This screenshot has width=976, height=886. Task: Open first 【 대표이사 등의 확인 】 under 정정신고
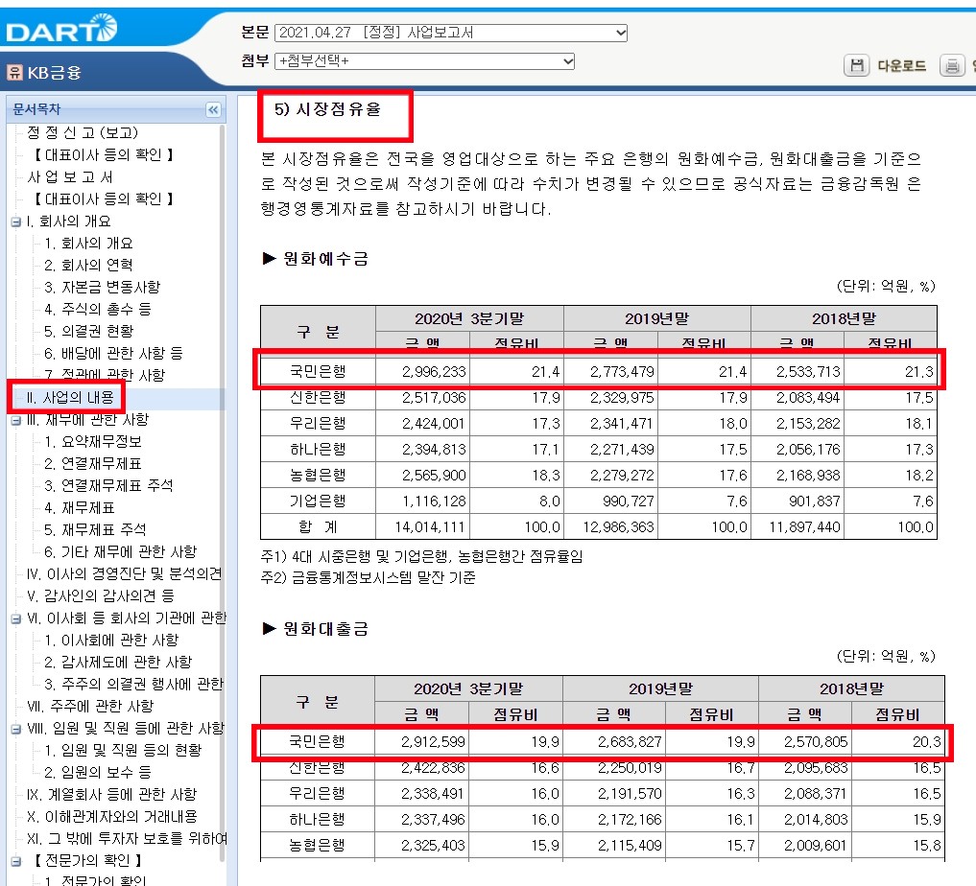pos(103,154)
